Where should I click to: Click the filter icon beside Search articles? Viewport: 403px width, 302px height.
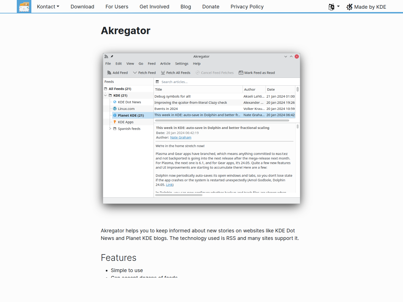click(x=157, y=82)
